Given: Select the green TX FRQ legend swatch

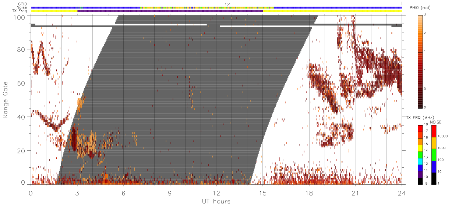Looking at the screenshot, I should [421, 154].
